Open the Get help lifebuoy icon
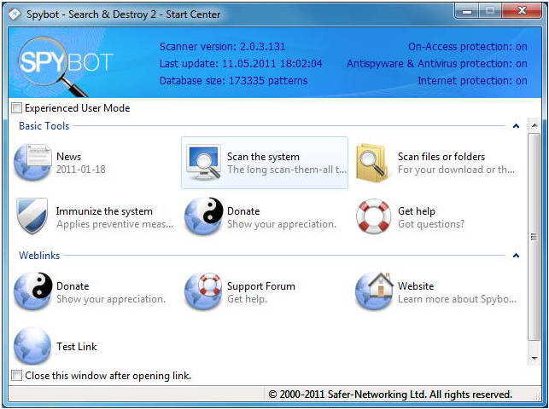The width and height of the screenshot is (549, 409). (x=374, y=216)
